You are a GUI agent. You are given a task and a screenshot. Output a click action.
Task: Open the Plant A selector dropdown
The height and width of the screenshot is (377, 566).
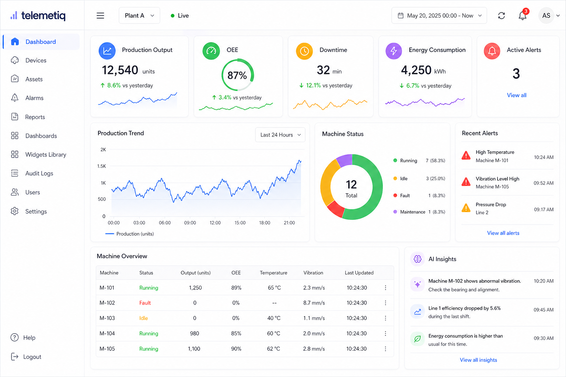point(139,15)
